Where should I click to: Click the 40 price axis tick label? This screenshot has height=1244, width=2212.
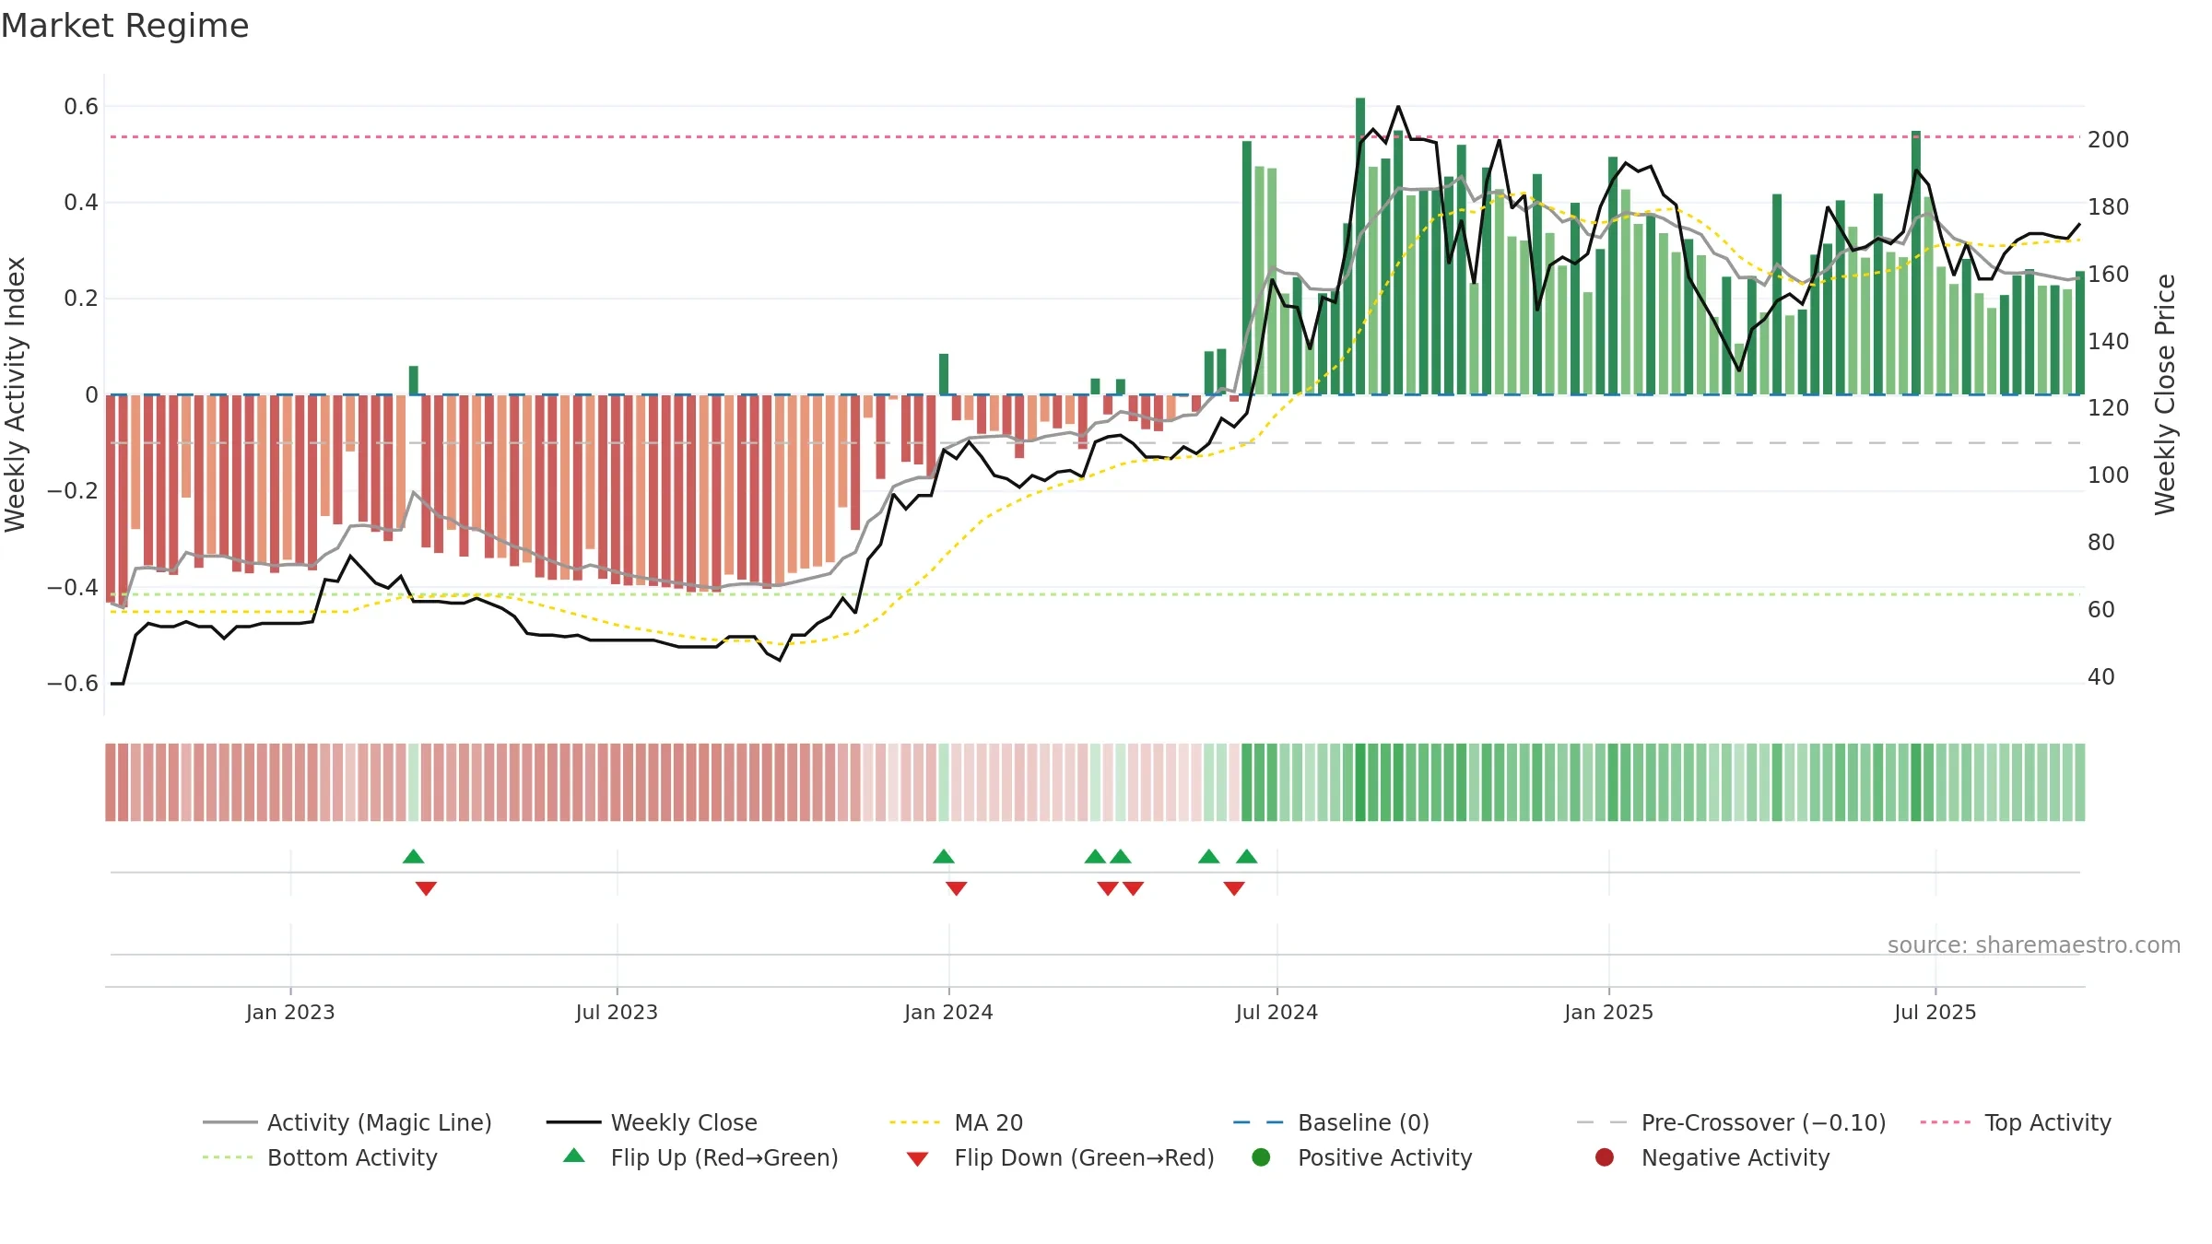[2101, 677]
